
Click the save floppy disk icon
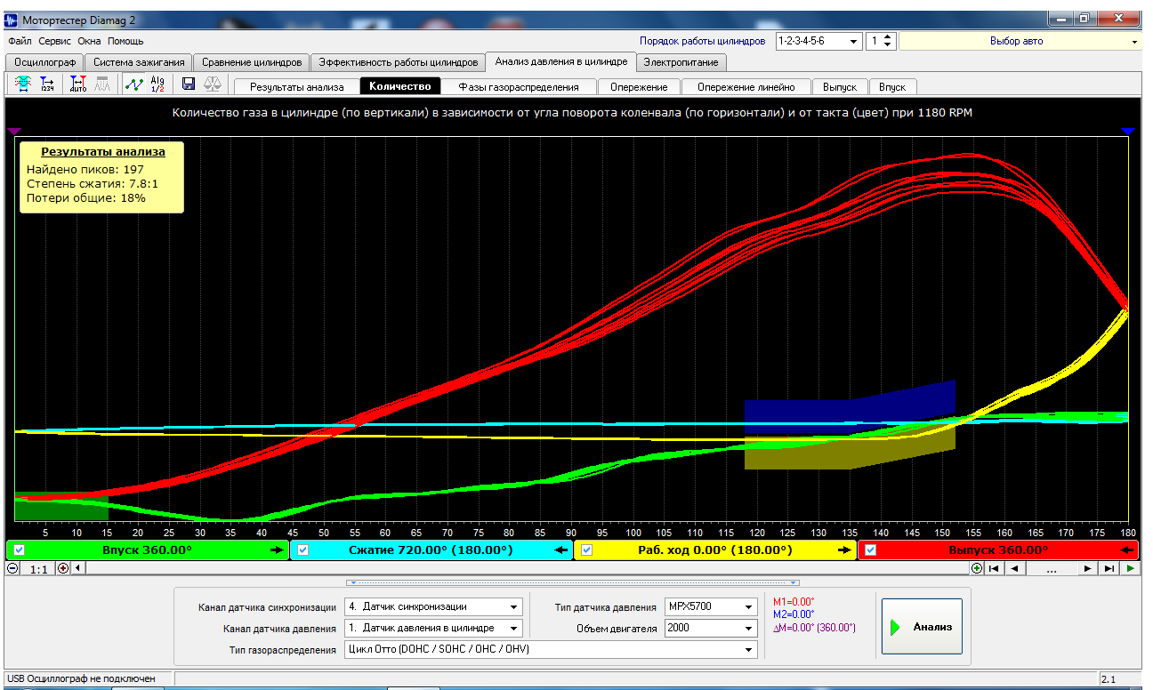point(189,84)
